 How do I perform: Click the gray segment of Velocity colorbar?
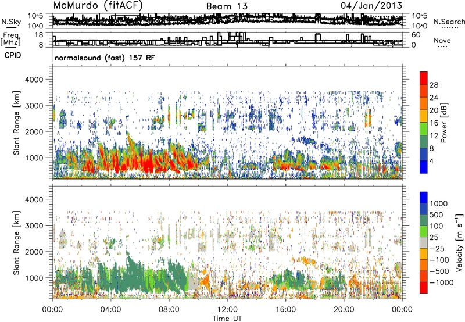[x=424, y=242]
